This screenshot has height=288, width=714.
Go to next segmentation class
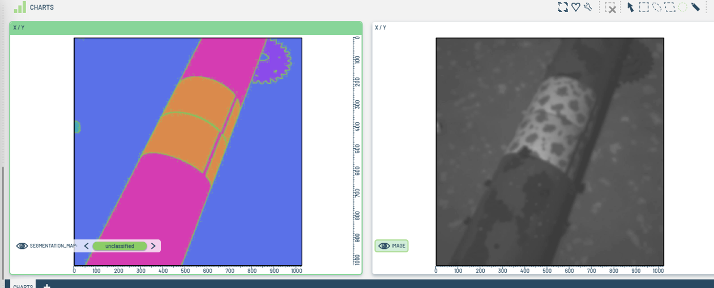tap(153, 246)
